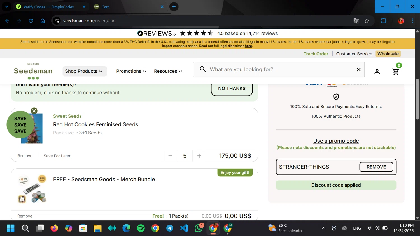
Task: Open the clock and calendar
Action: tap(403, 228)
